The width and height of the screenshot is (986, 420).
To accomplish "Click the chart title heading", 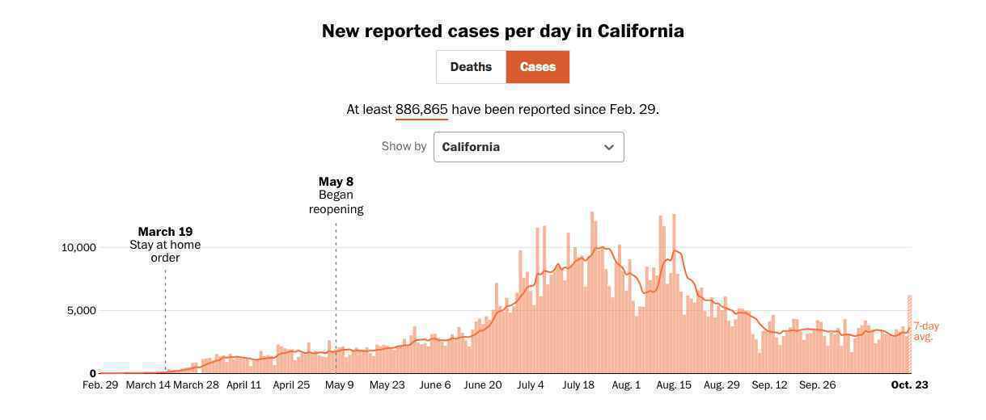I will click(x=502, y=31).
